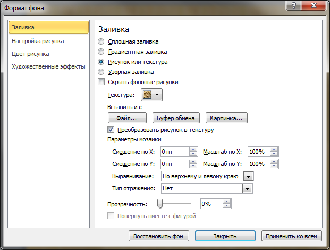This screenshot has width=330, height=250.
Task: Select Узорная заливка radio button
Action: coord(101,72)
